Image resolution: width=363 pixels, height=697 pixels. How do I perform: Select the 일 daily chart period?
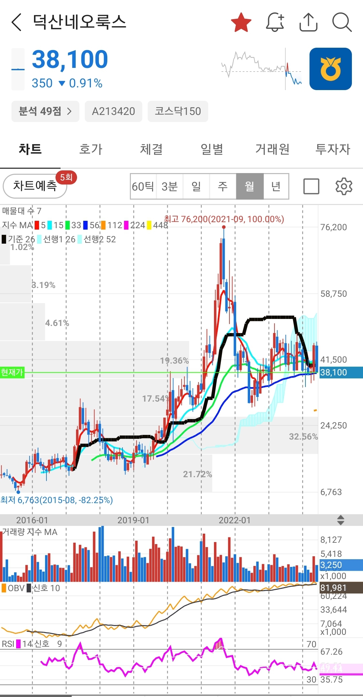[196, 187]
